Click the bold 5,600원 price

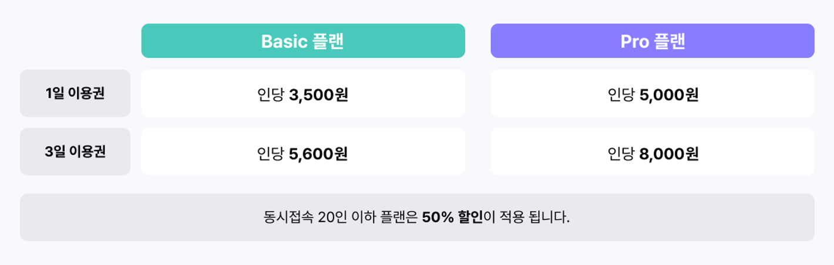tap(318, 154)
